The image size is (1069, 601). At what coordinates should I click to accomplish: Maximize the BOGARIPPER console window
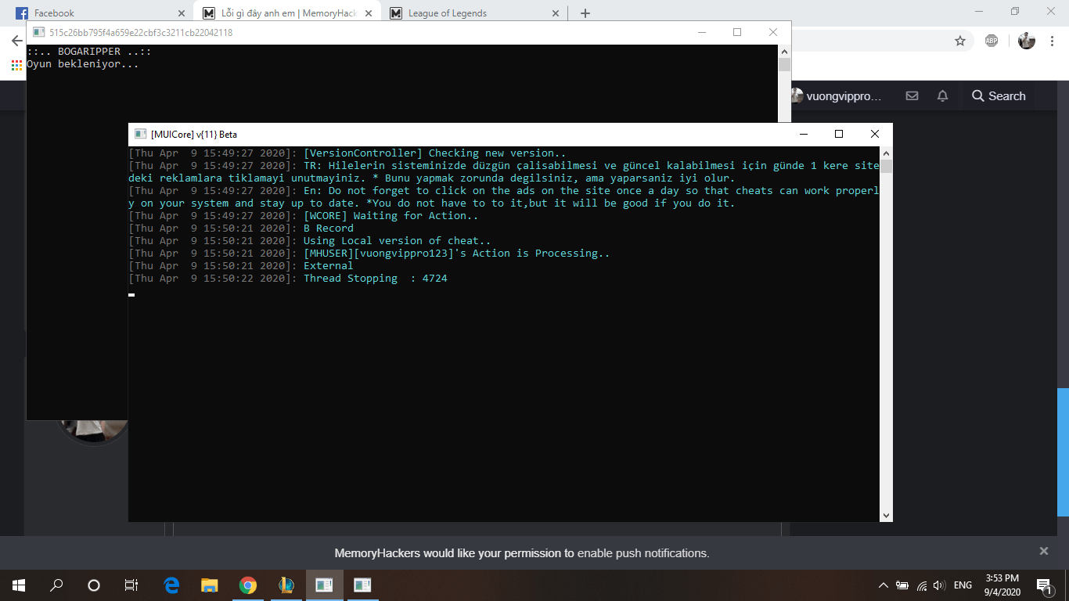click(x=737, y=32)
